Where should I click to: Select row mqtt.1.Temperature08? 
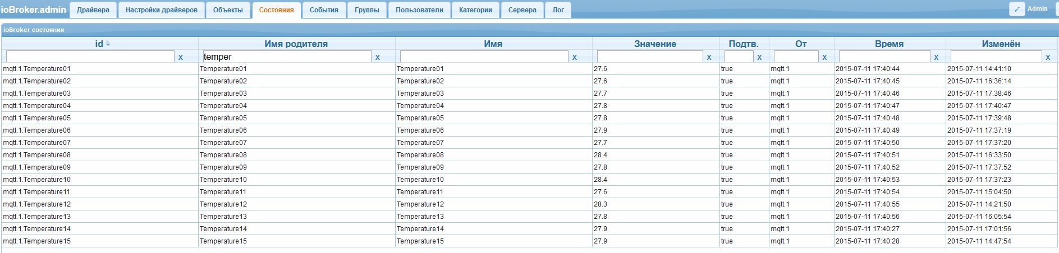tap(529, 155)
